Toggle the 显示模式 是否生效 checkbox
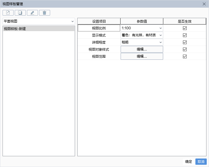 185,35
